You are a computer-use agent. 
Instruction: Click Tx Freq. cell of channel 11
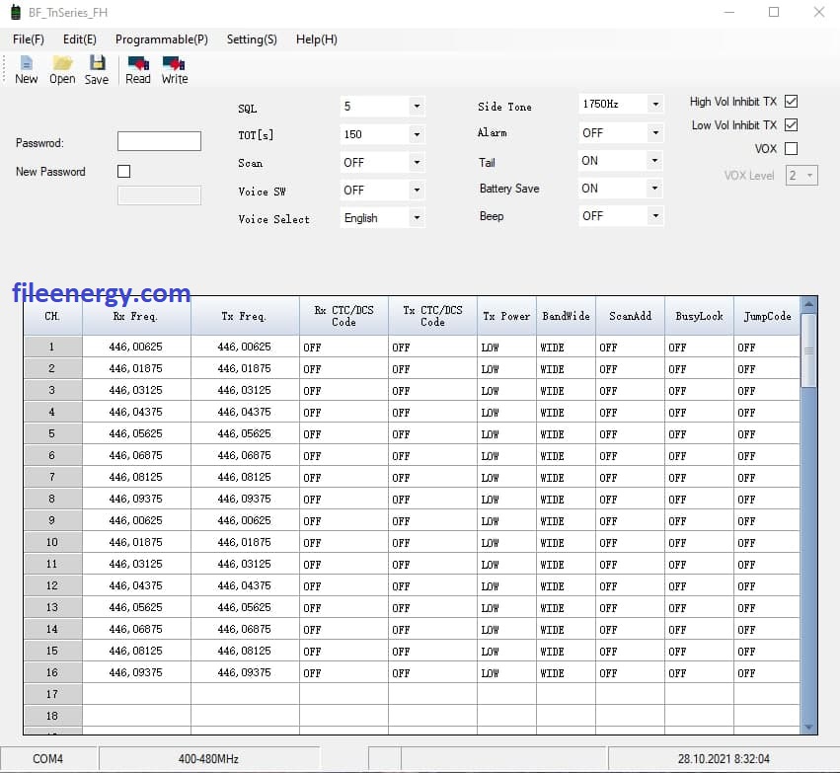click(245, 564)
